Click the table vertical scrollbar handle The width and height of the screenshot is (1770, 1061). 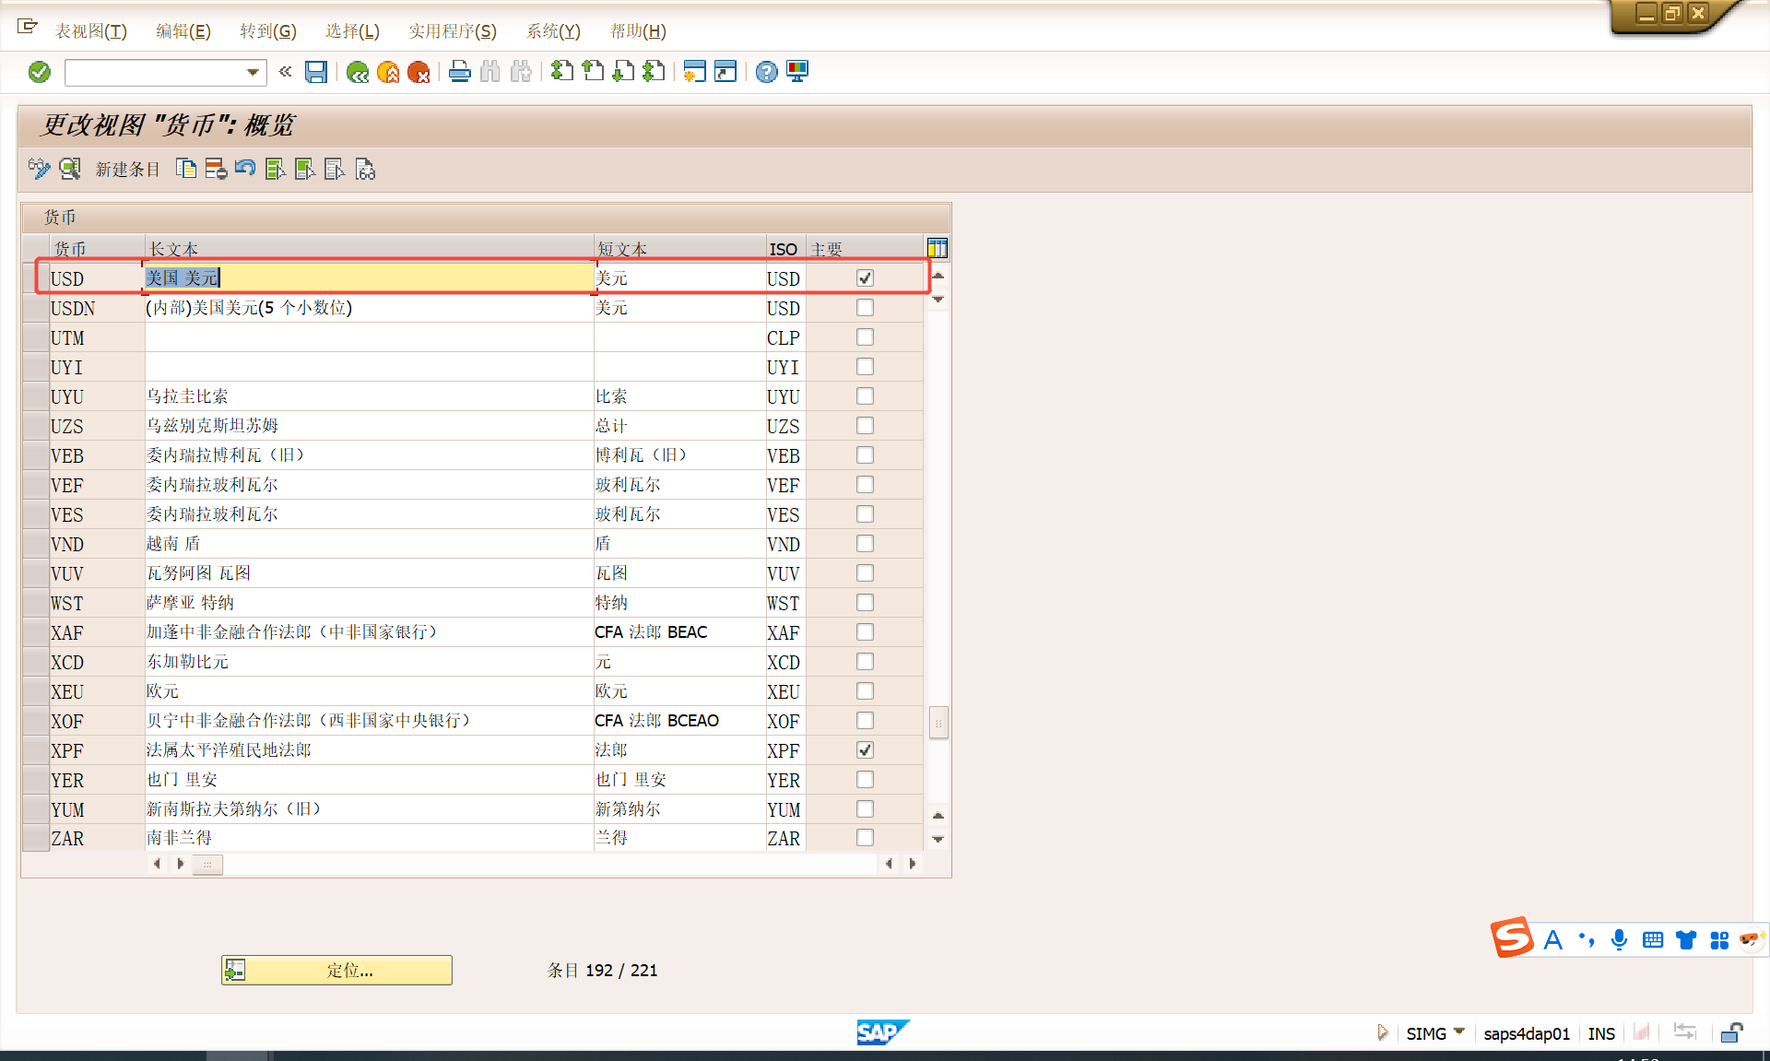(x=938, y=723)
